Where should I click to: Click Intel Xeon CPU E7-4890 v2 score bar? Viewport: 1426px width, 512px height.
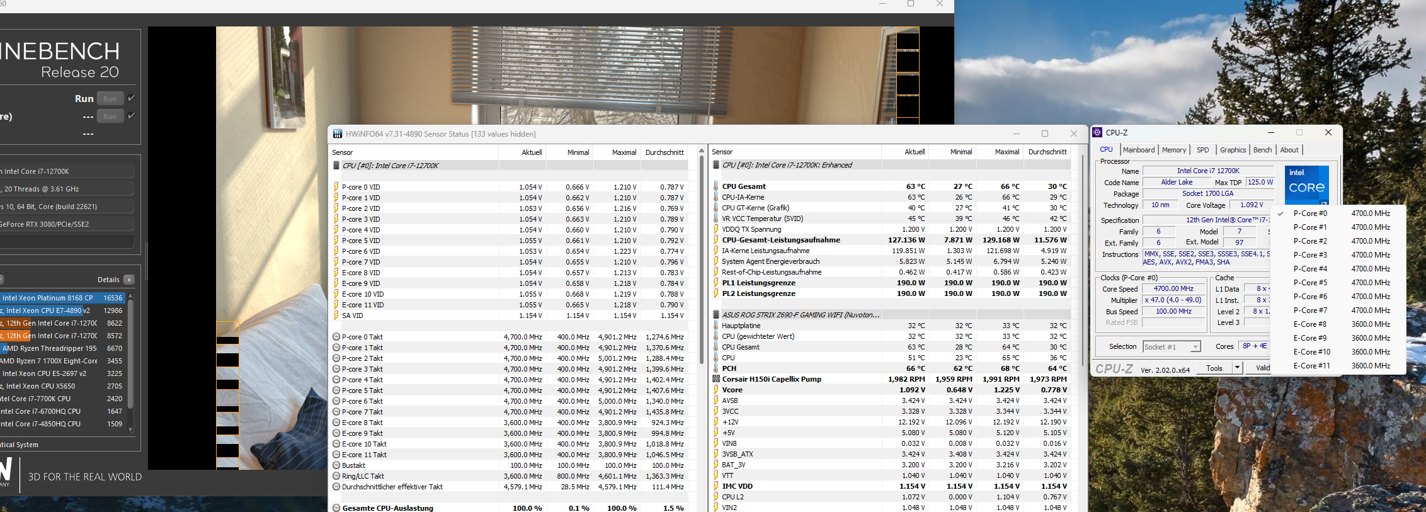(x=62, y=310)
